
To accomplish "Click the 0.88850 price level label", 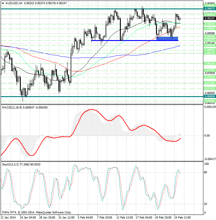I will [x=210, y=50].
